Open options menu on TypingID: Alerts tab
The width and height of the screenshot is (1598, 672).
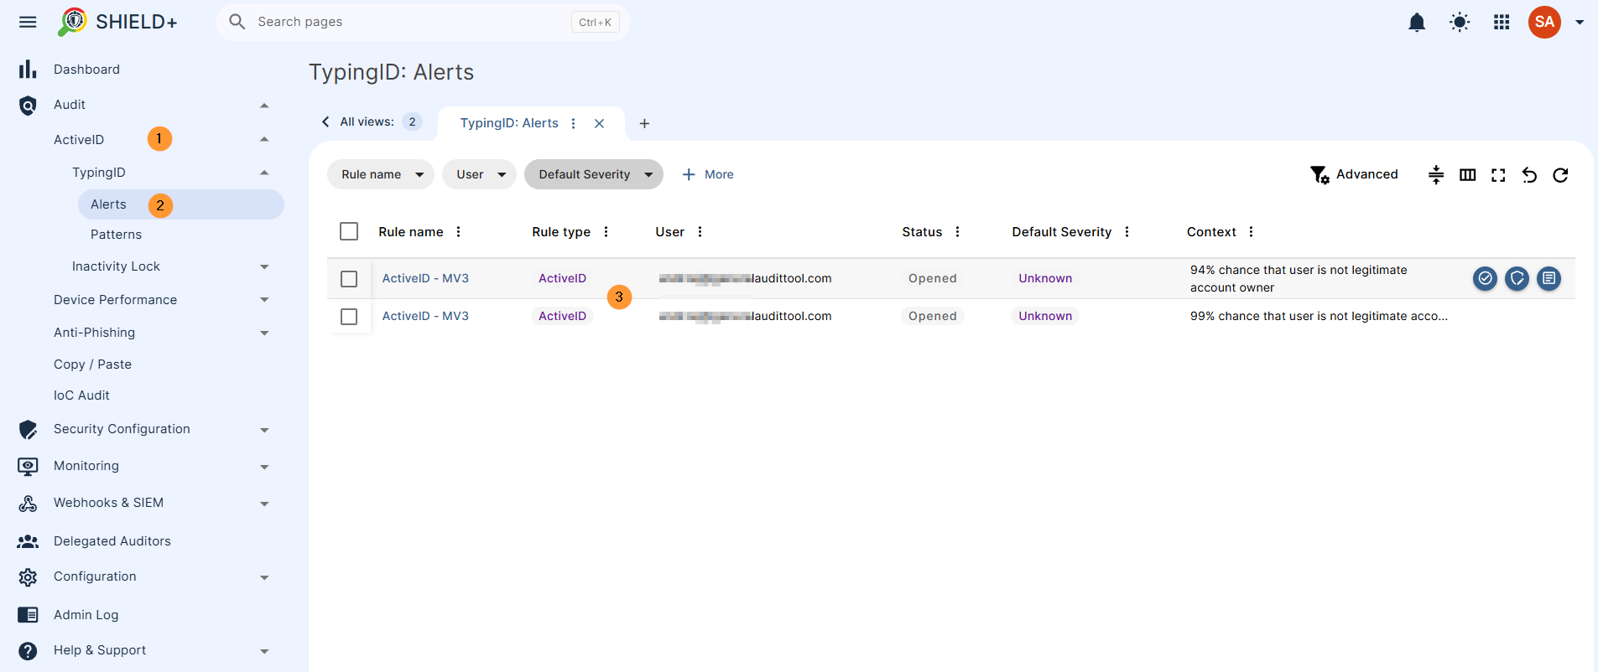573,123
